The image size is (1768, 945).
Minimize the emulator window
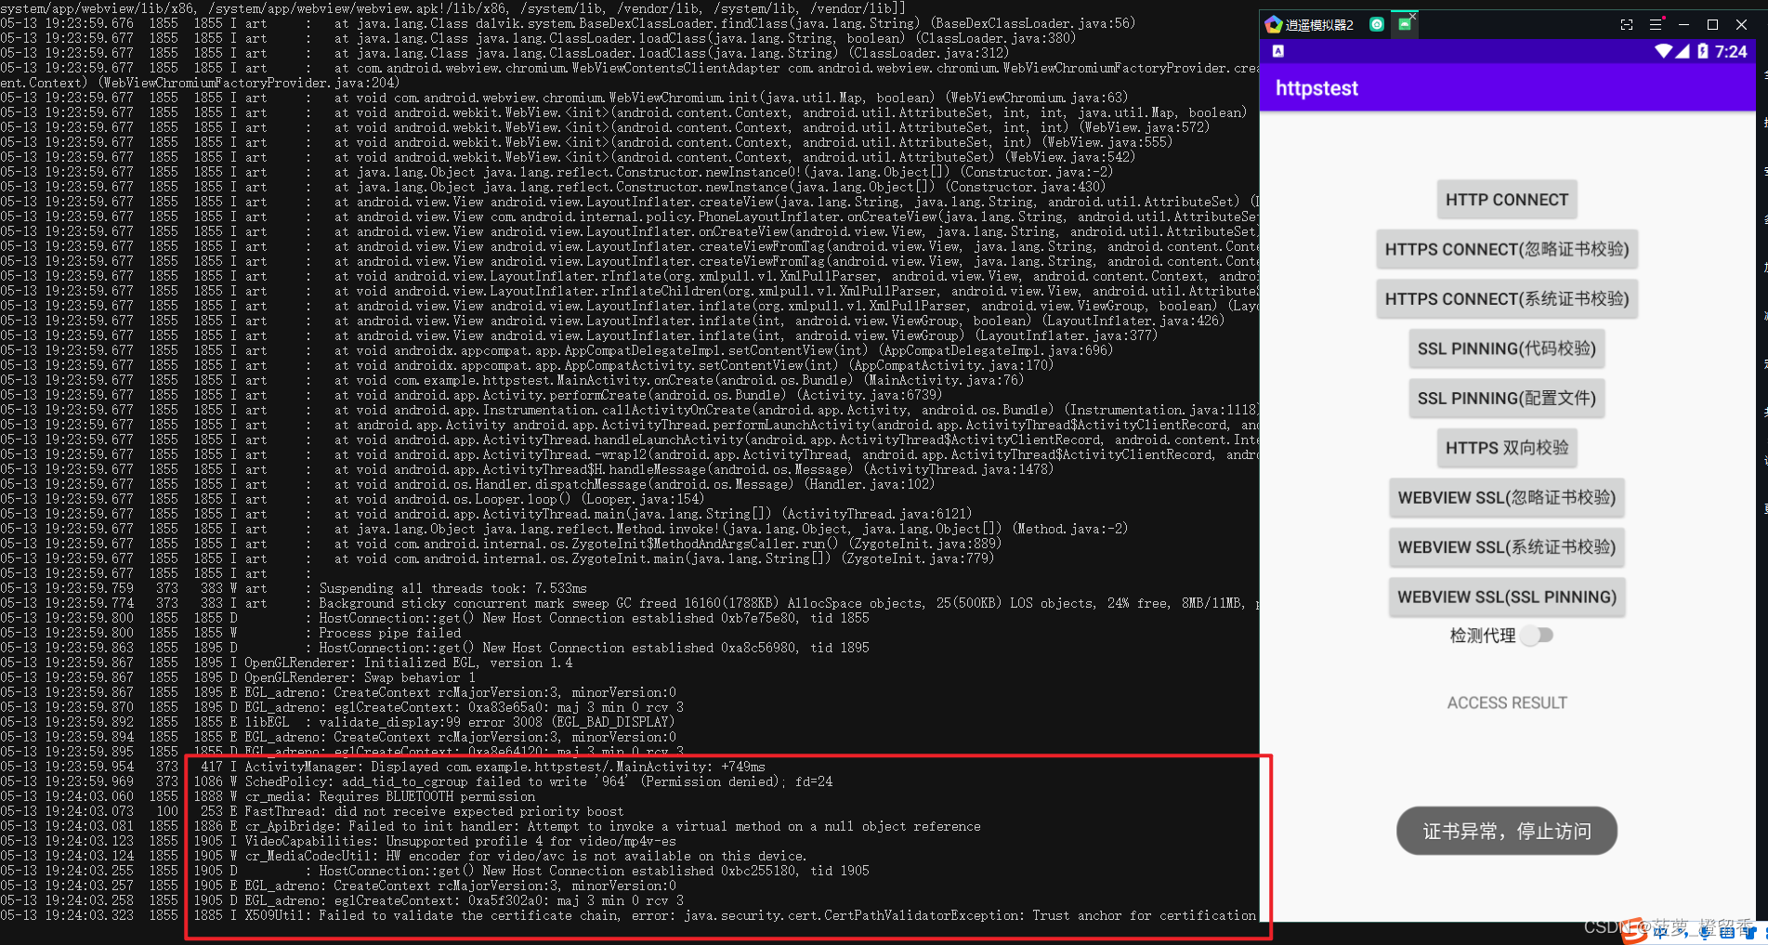pos(1683,25)
